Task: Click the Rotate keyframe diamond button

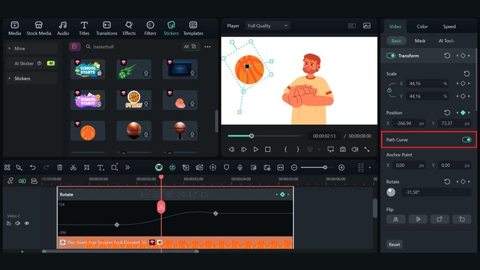Action: tap(283, 194)
